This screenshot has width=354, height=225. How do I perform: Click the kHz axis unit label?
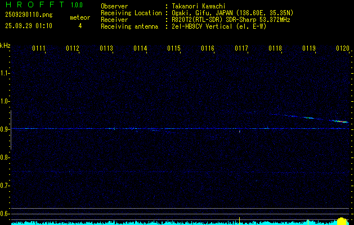[5, 46]
